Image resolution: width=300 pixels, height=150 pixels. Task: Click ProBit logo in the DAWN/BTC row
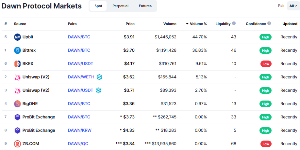17,117
